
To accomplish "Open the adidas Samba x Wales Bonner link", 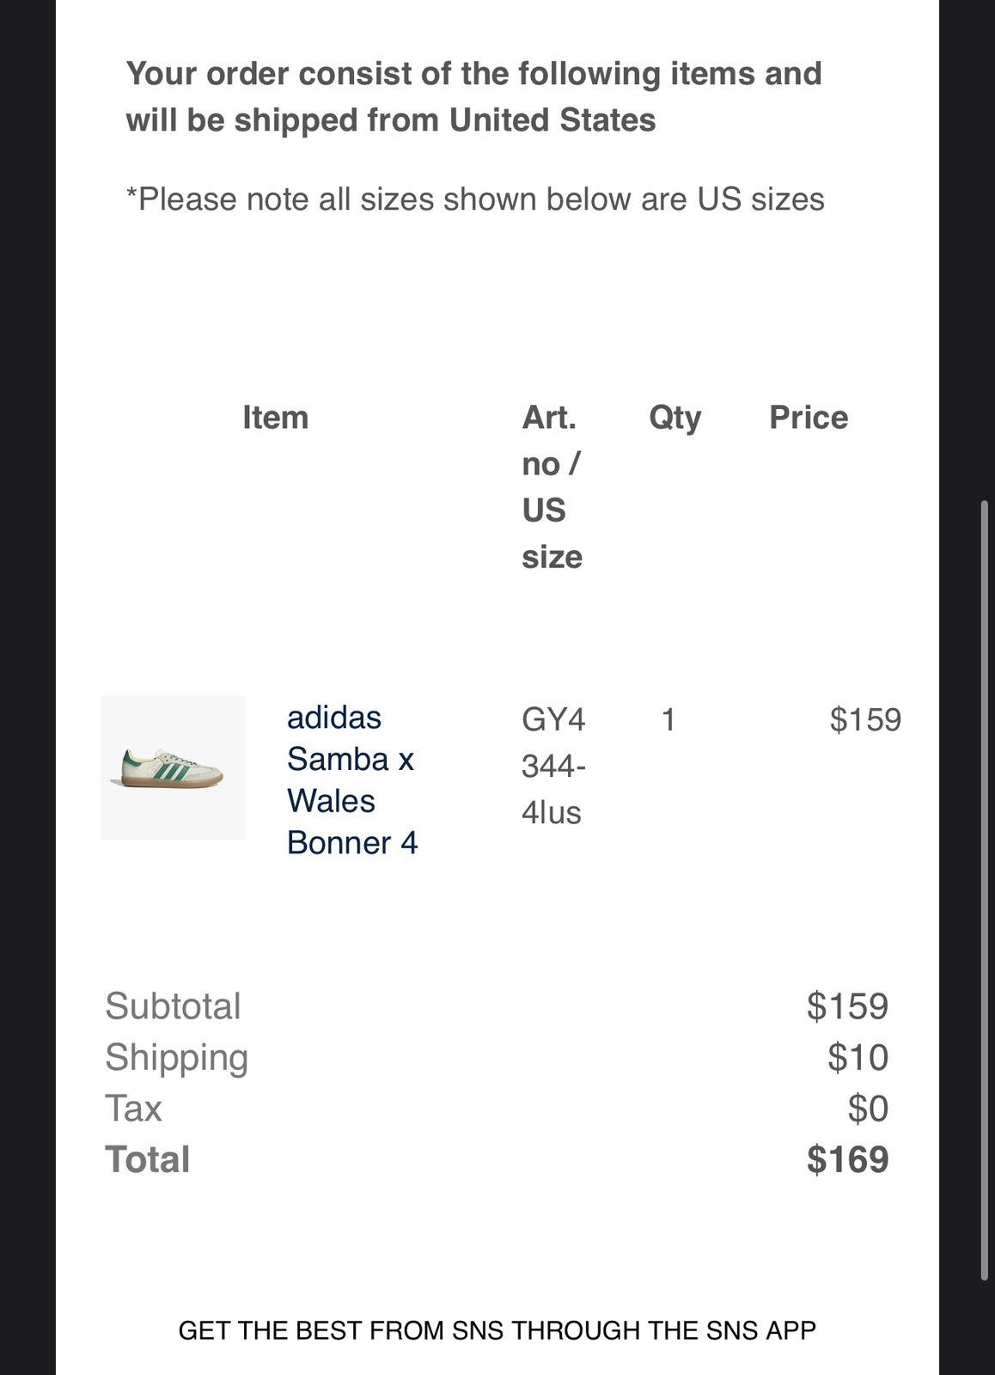I will pyautogui.click(x=352, y=779).
